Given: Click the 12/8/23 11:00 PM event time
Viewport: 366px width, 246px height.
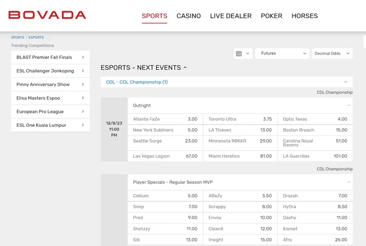Looking at the screenshot, I should 114,129.
